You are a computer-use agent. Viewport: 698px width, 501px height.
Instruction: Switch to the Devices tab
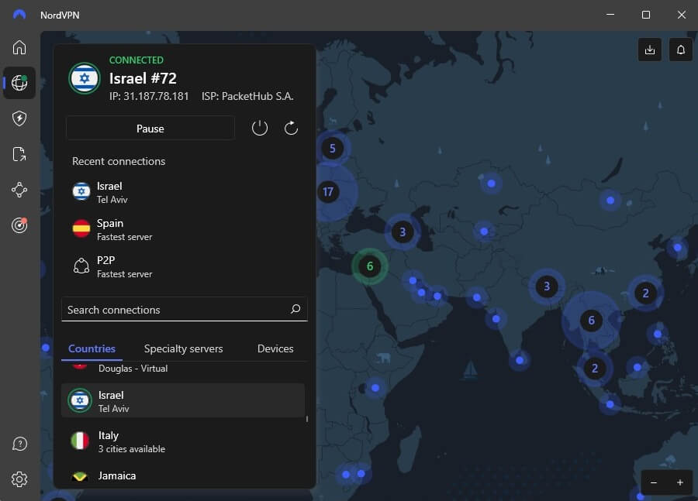[275, 348]
